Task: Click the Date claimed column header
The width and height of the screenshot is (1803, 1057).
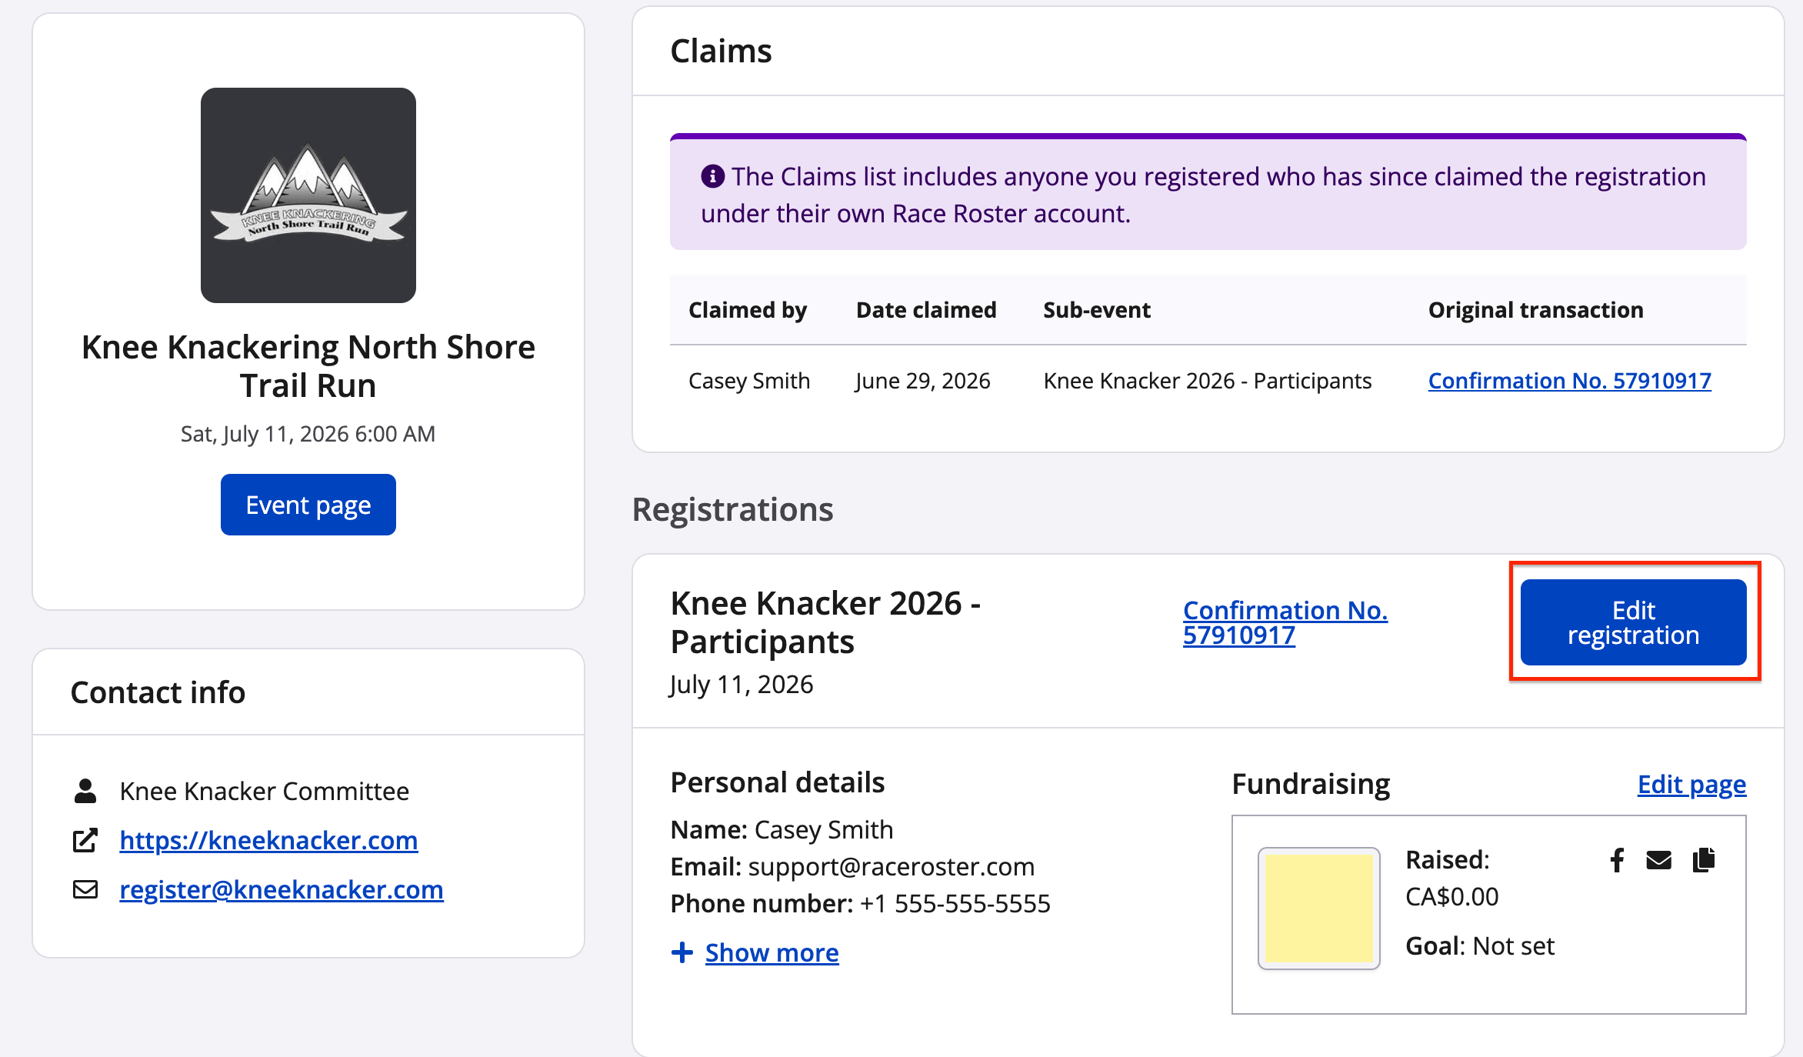Action: pyautogui.click(x=926, y=310)
